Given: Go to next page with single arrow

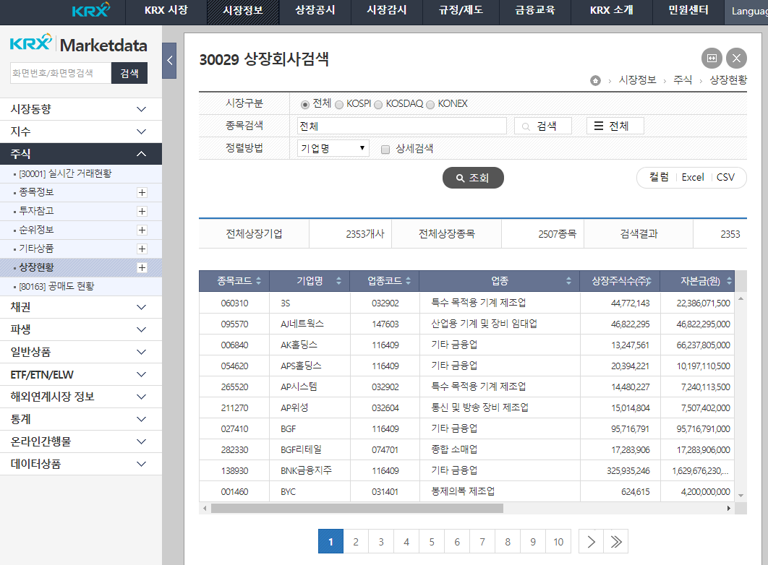Looking at the screenshot, I should [x=591, y=542].
